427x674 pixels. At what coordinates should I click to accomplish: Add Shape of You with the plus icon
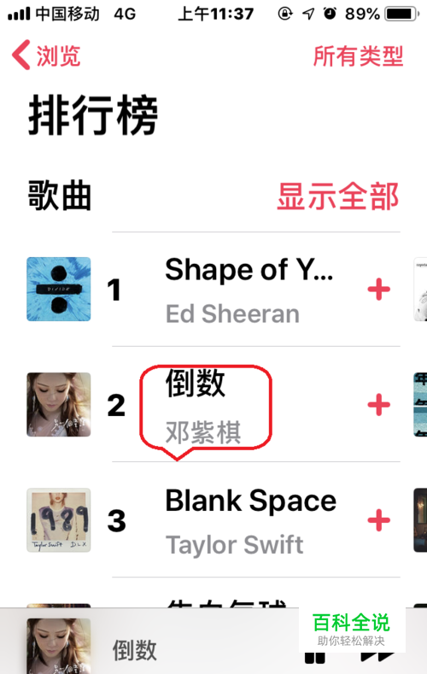click(x=379, y=289)
